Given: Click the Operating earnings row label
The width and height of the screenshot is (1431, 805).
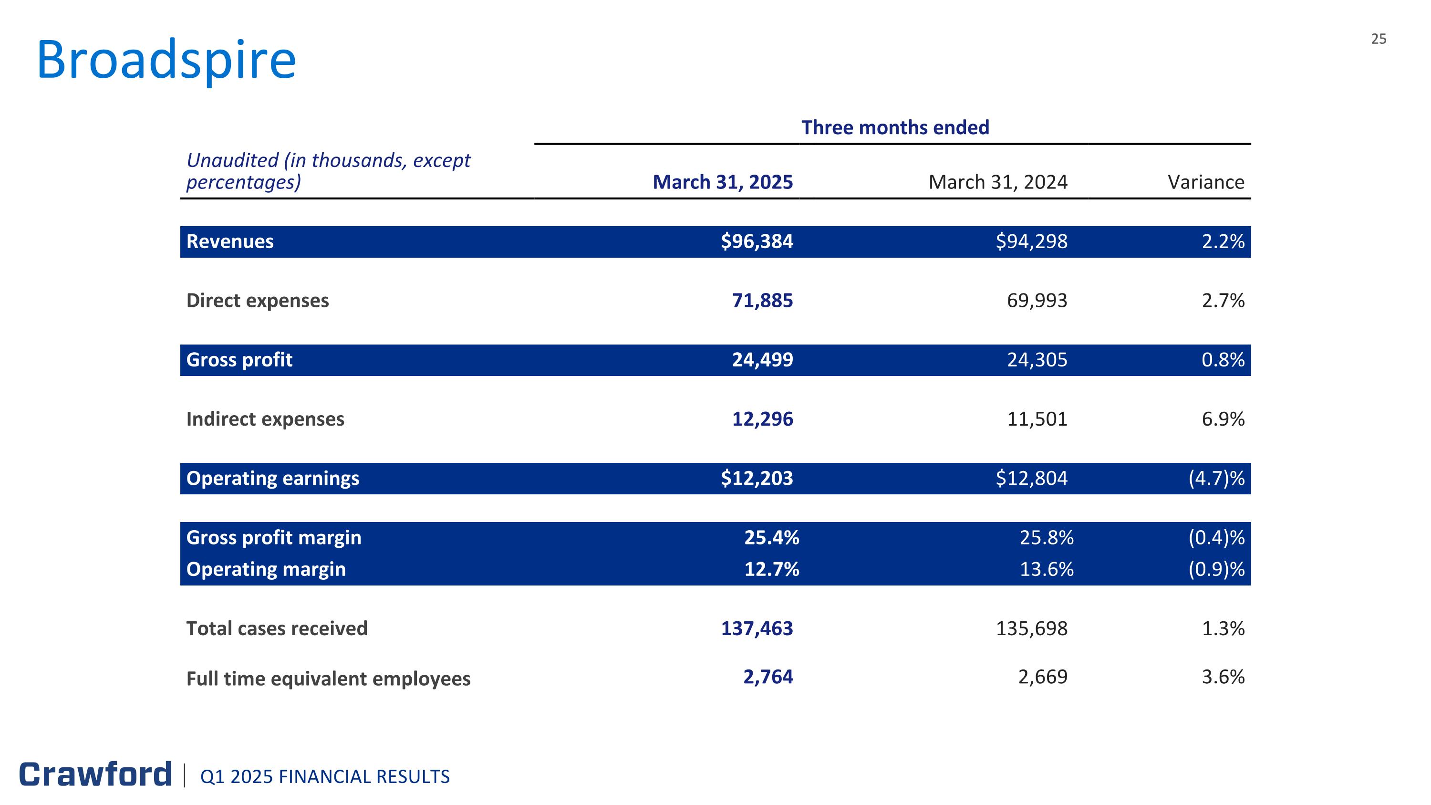Looking at the screenshot, I should pos(272,478).
